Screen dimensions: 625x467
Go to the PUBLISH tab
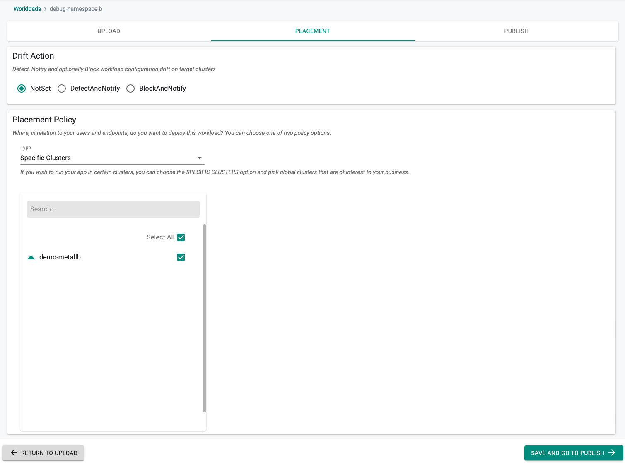pos(516,31)
